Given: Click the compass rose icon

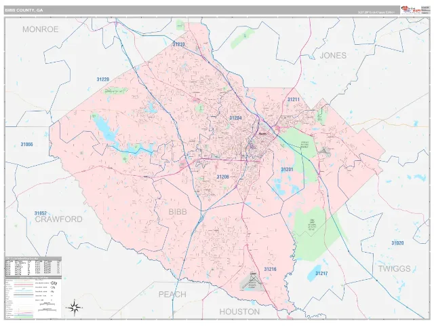Looking at the screenshot, I should 74,308.
